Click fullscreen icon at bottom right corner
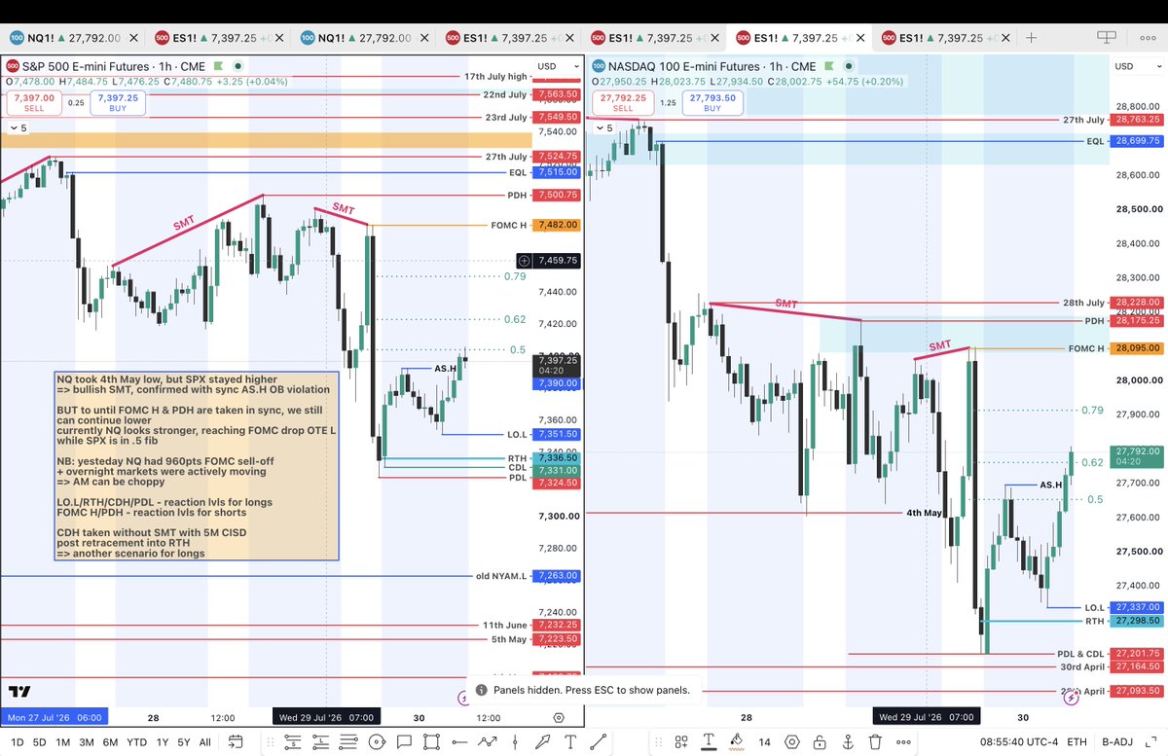The height and width of the screenshot is (756, 1168). (x=1150, y=741)
